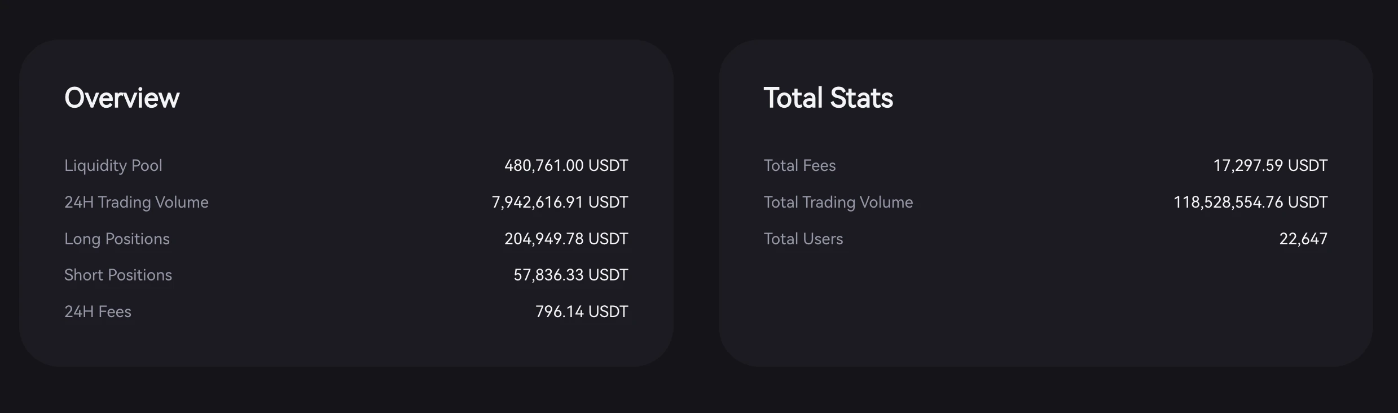This screenshot has width=1398, height=413.
Task: Click the 480,761.00 USDT liquidity value
Action: coord(566,165)
